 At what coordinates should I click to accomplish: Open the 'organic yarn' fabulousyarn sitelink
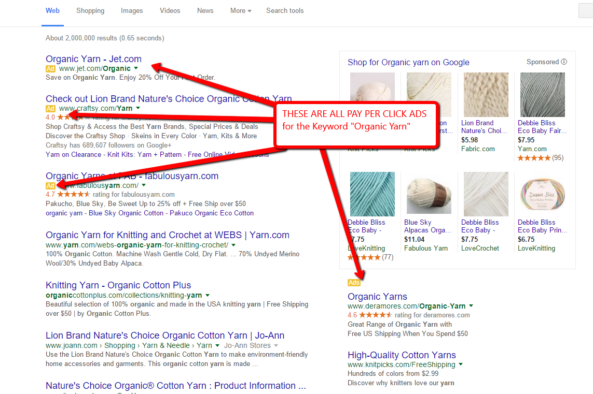click(64, 213)
